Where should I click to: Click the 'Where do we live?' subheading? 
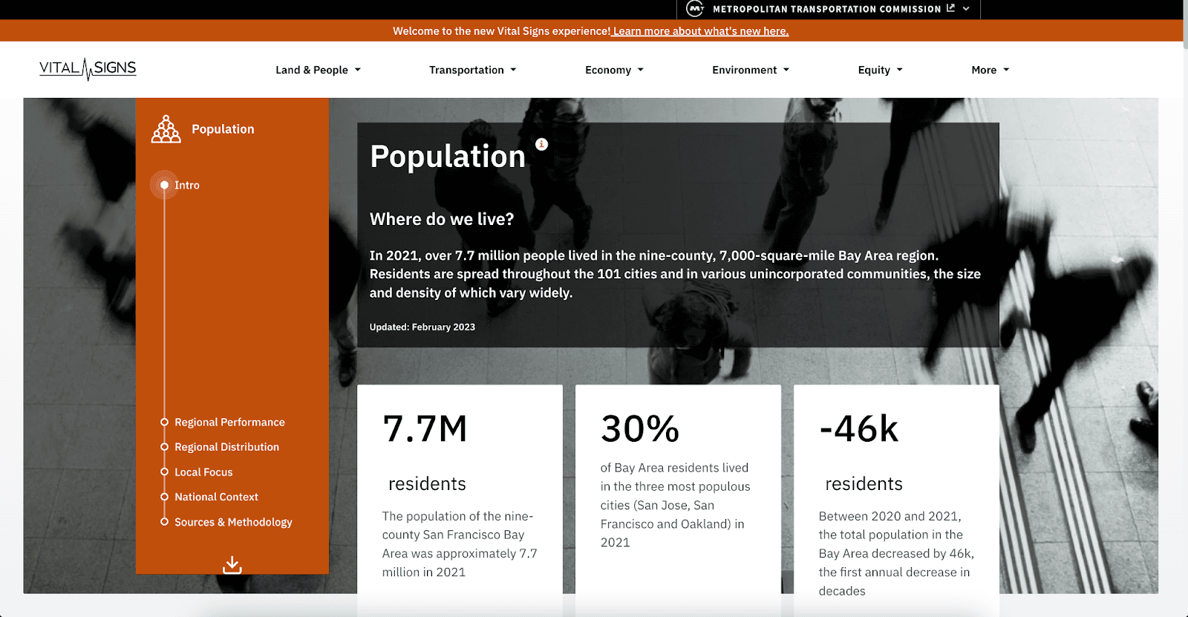coord(442,219)
